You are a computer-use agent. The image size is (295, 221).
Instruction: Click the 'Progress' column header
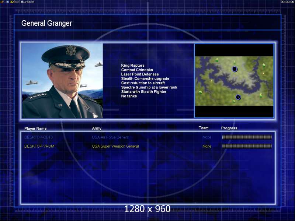click(229, 128)
